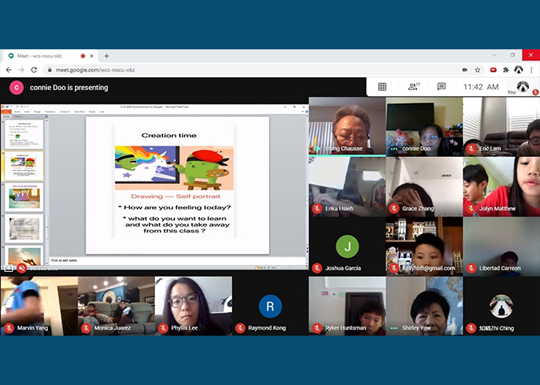Click muted mic icon beside Marvin Yang
540x385 pixels.
click(x=9, y=327)
